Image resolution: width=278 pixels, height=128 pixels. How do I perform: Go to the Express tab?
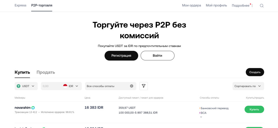click(x=21, y=5)
